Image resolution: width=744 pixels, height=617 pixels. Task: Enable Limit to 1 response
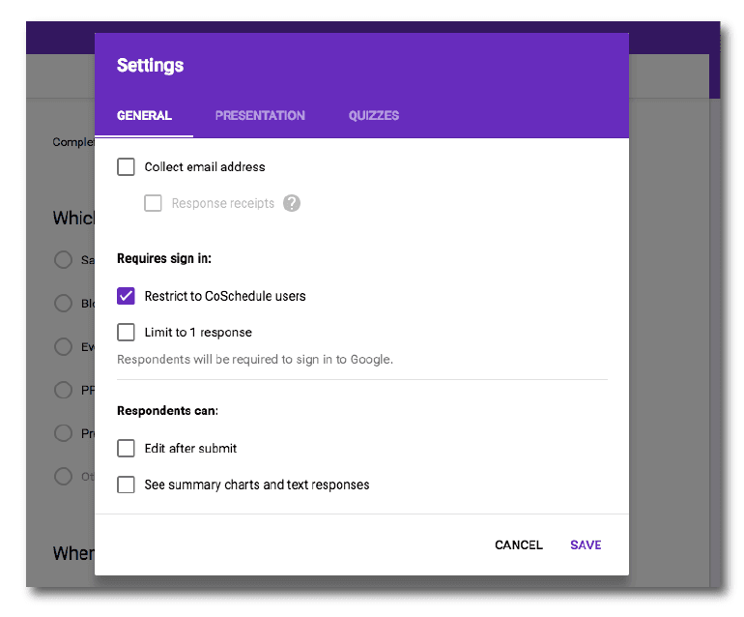(x=126, y=333)
